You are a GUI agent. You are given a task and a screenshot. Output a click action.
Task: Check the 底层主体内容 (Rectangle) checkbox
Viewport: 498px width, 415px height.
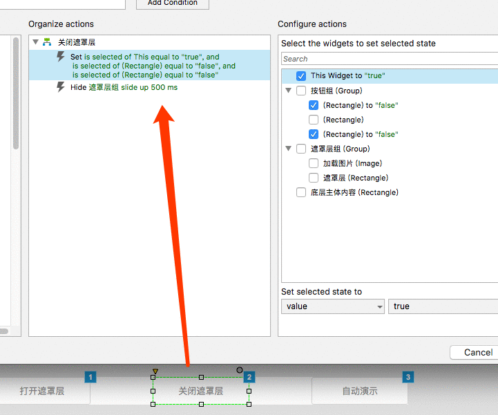[300, 192]
